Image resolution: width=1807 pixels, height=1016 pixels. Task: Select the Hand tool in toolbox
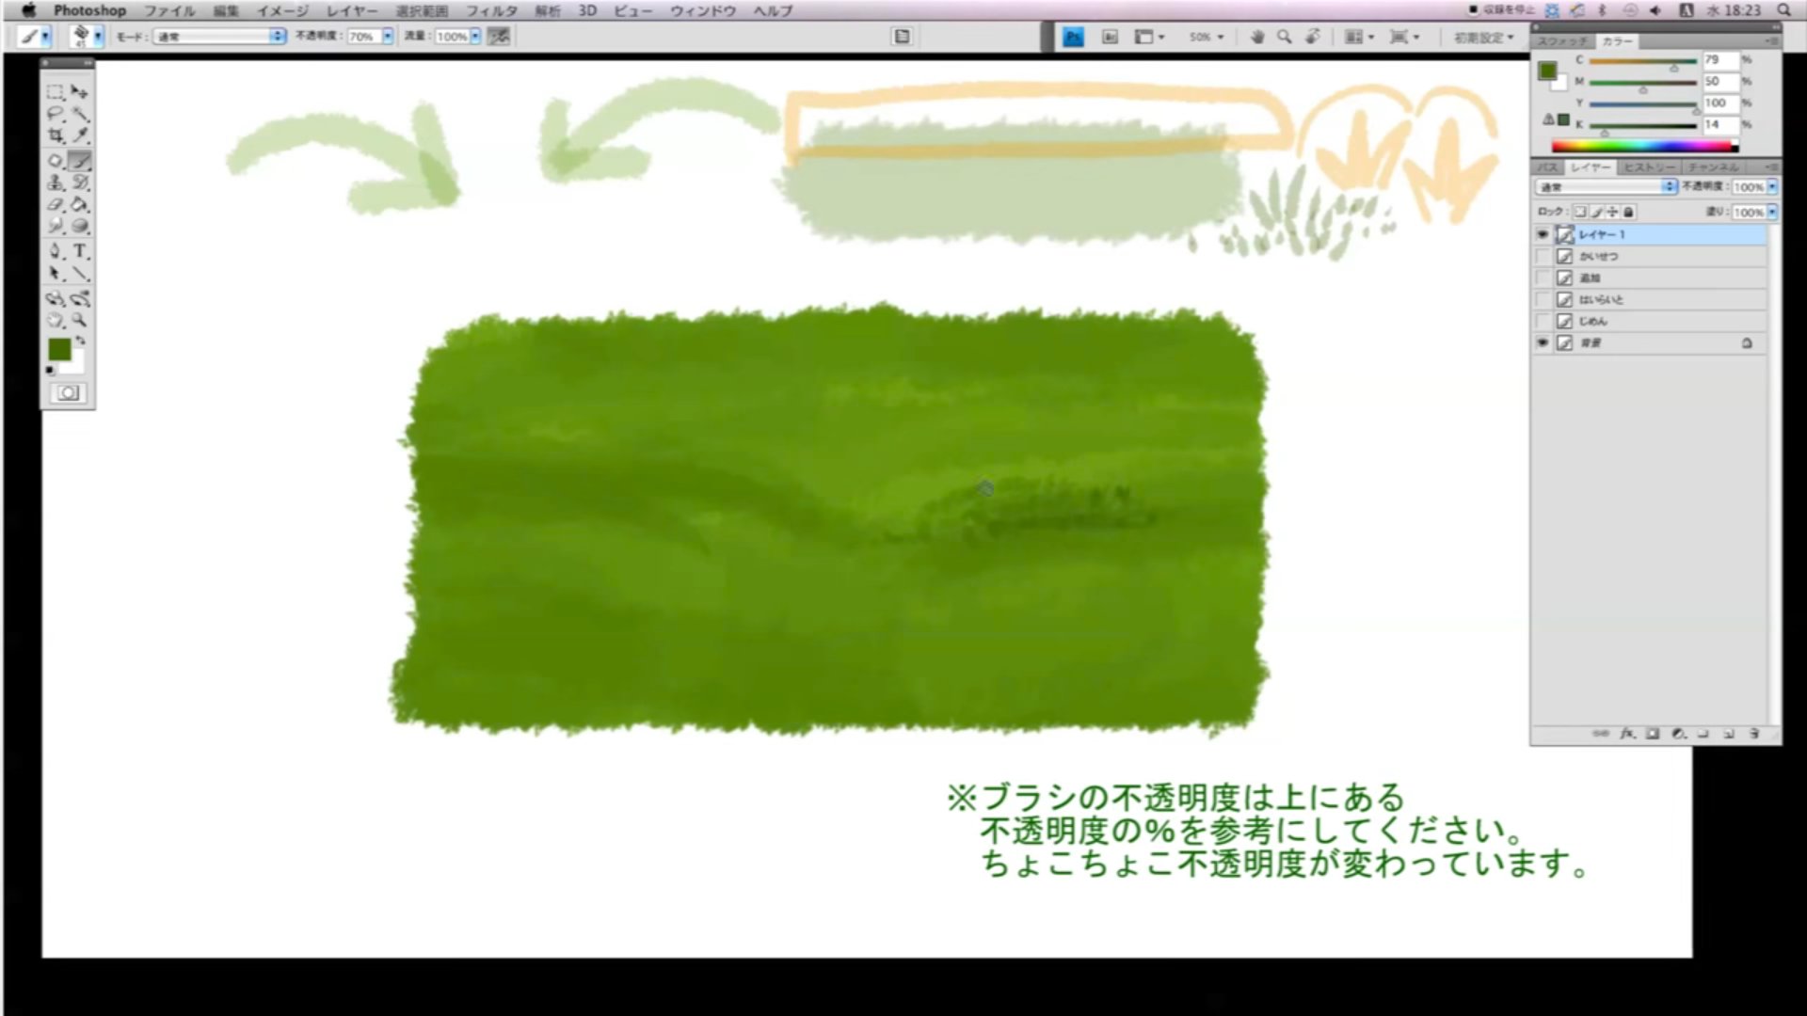56,321
